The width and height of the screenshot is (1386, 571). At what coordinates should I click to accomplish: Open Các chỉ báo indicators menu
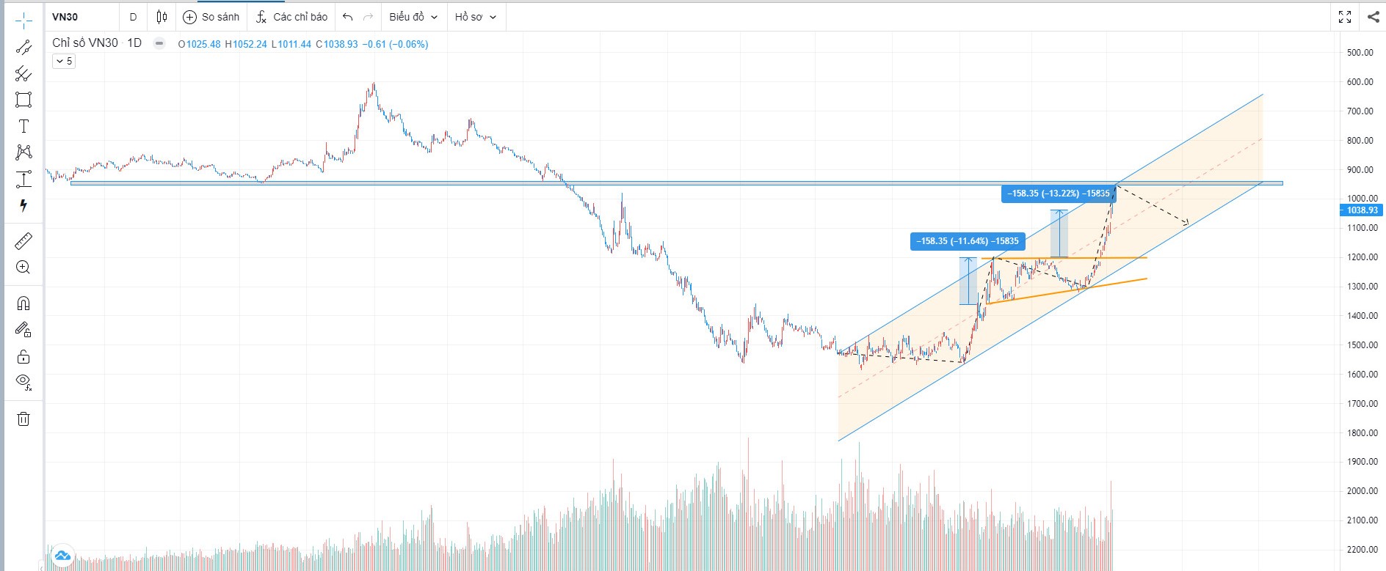pyautogui.click(x=291, y=17)
